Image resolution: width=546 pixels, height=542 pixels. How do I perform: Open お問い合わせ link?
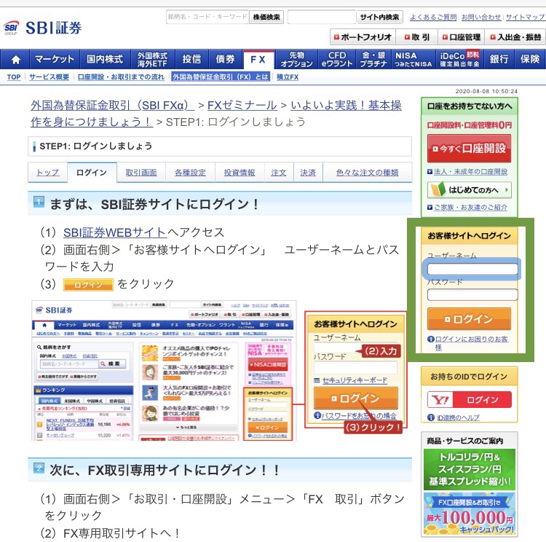pyautogui.click(x=481, y=17)
